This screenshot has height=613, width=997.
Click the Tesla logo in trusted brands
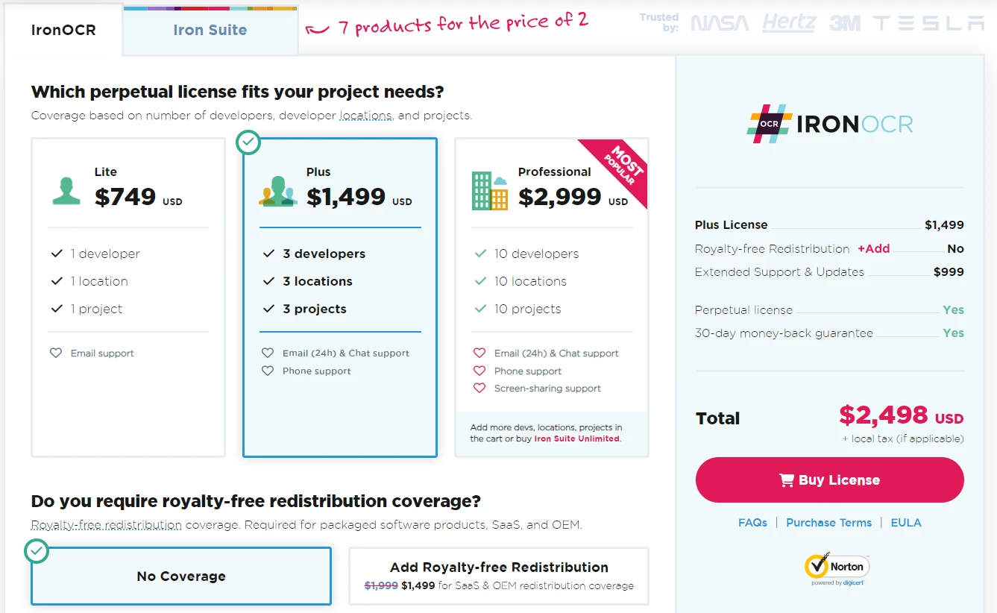tap(929, 24)
